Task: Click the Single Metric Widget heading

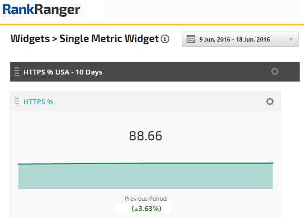Action: point(109,38)
